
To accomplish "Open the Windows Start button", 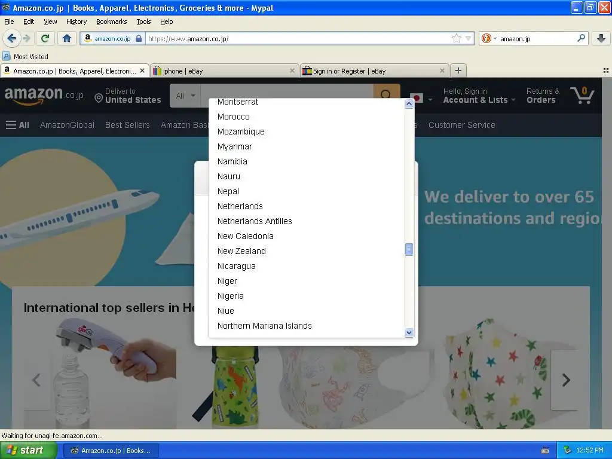I will (x=28, y=451).
